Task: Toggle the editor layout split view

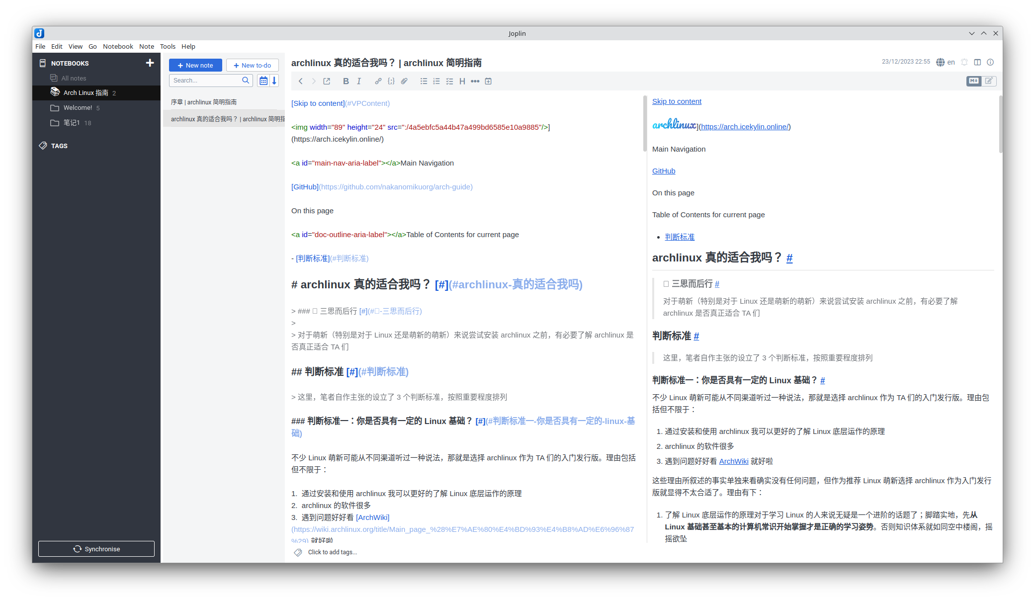Action: pyautogui.click(x=977, y=62)
